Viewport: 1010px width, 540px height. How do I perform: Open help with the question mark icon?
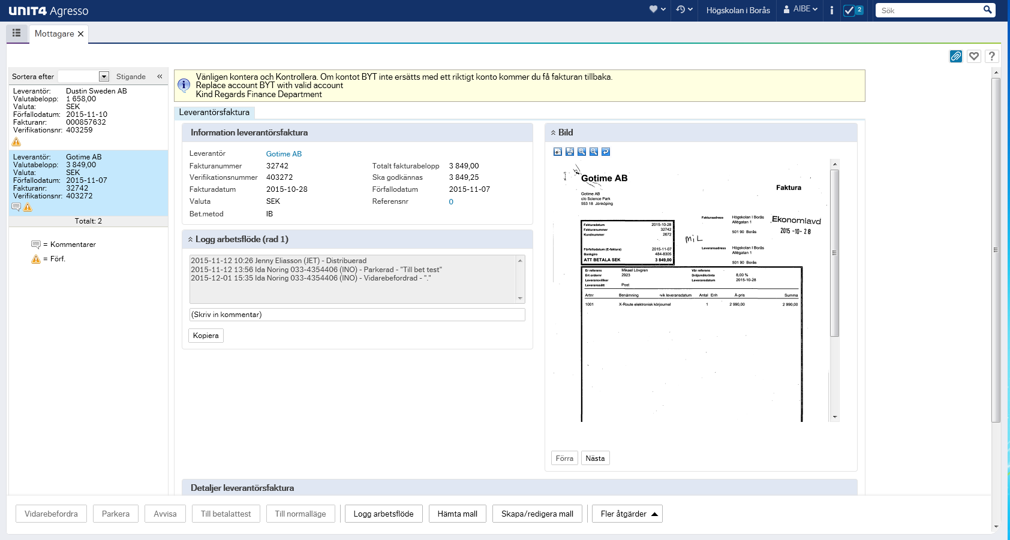click(992, 56)
